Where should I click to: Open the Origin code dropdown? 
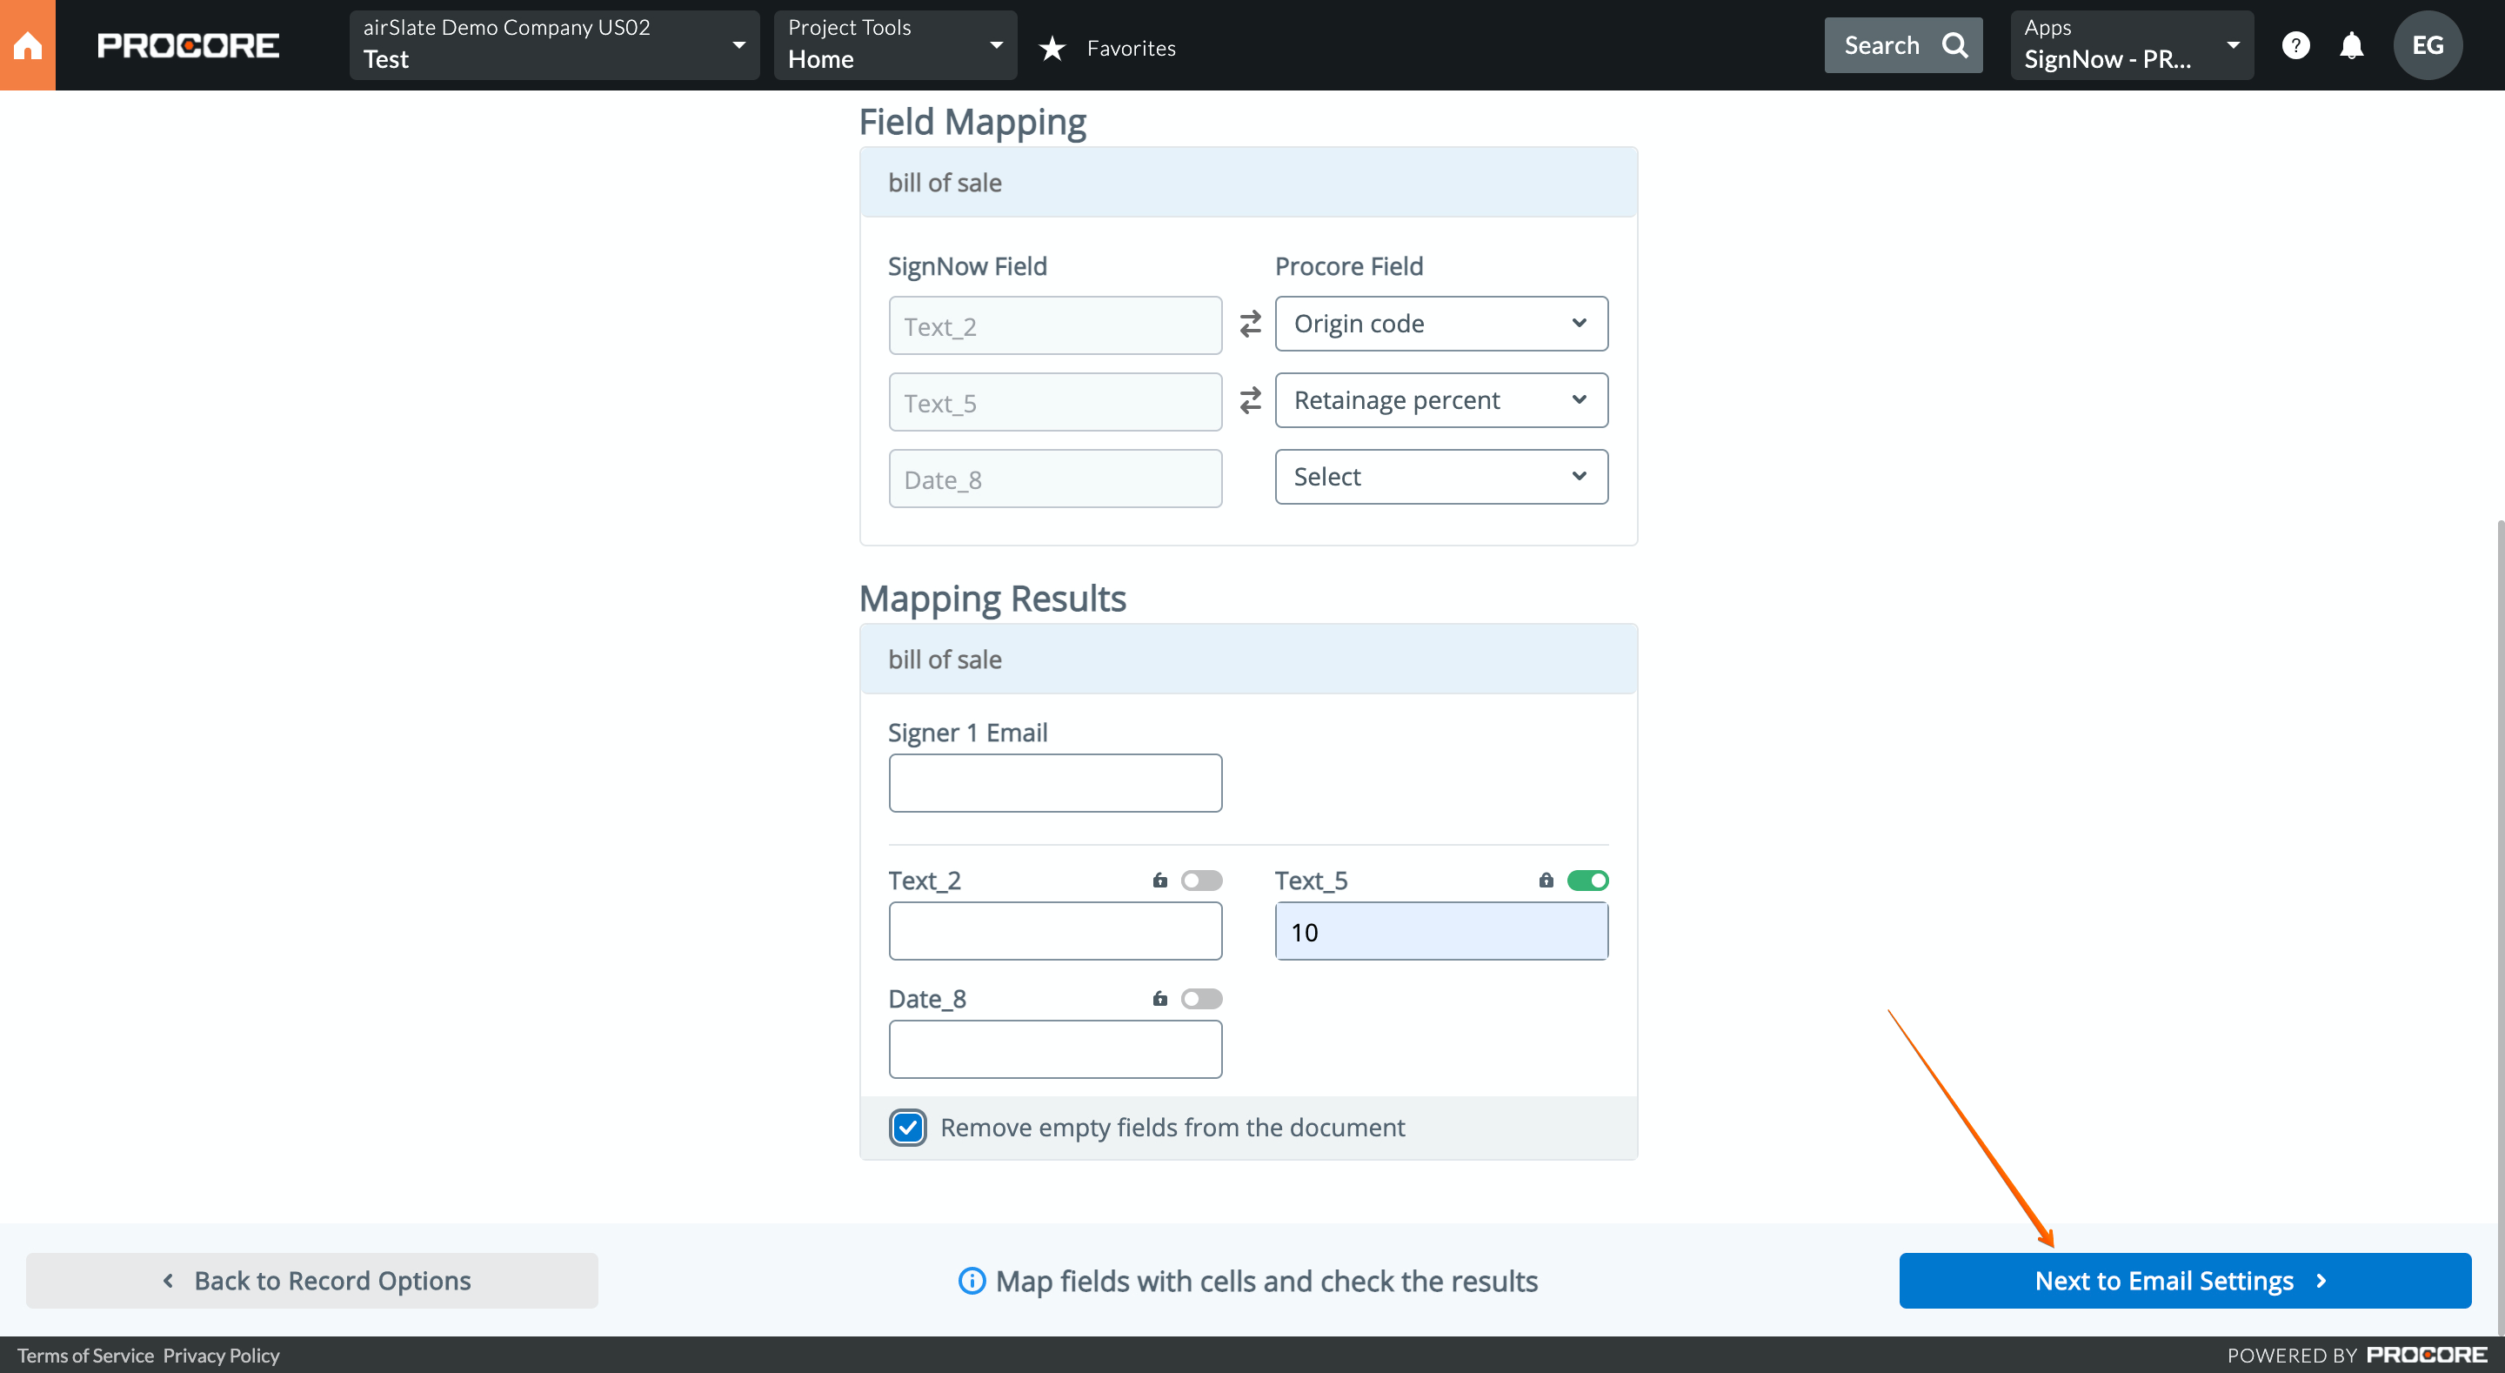click(x=1440, y=324)
